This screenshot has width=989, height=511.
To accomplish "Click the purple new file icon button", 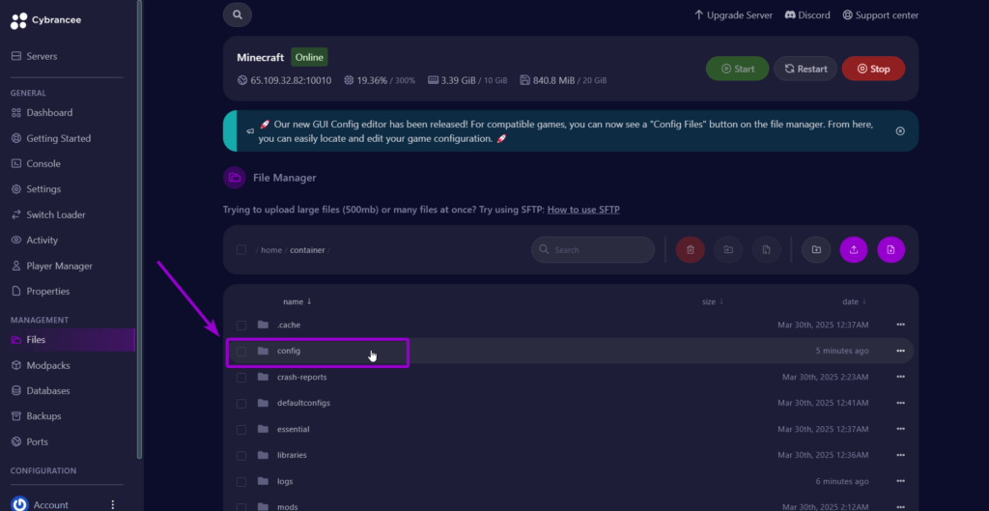I will click(x=891, y=250).
